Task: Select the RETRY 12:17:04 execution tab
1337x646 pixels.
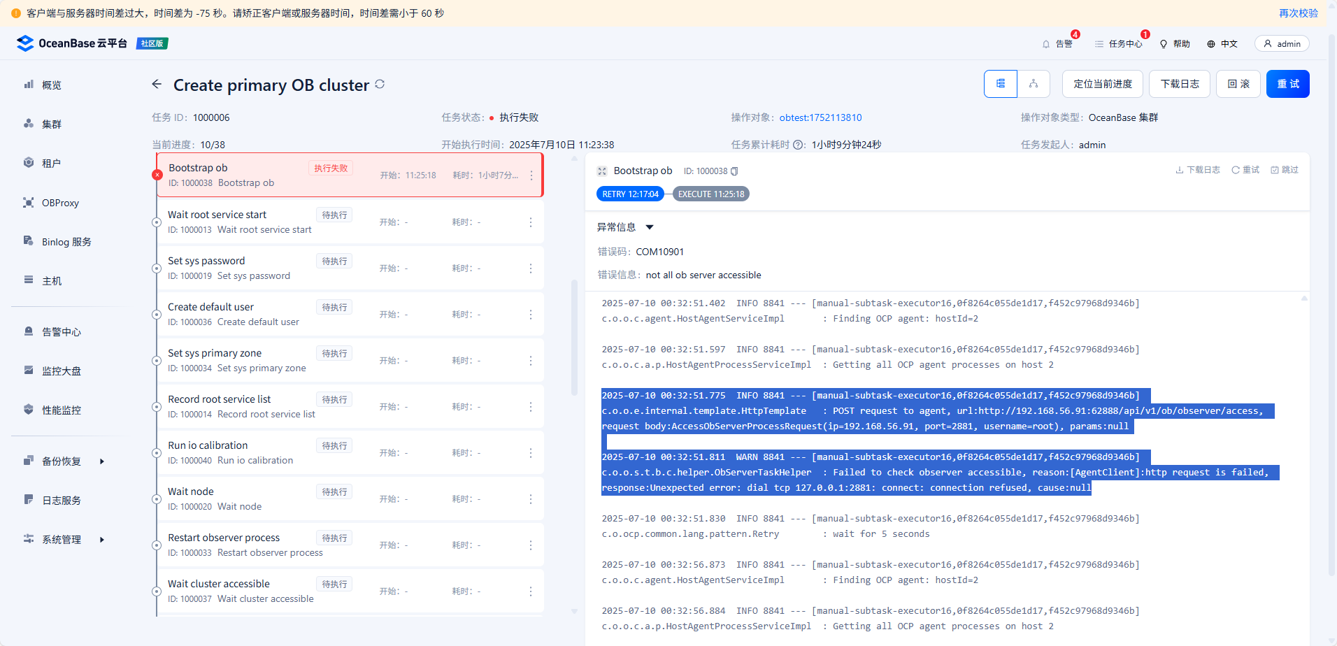Action: 630,194
